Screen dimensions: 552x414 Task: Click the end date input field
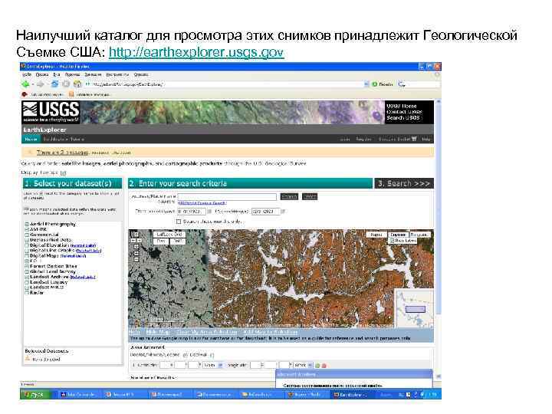[x=266, y=212]
